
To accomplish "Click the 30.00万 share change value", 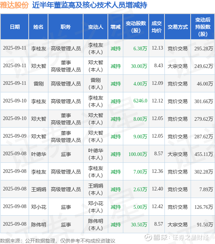I will (x=139, y=66).
